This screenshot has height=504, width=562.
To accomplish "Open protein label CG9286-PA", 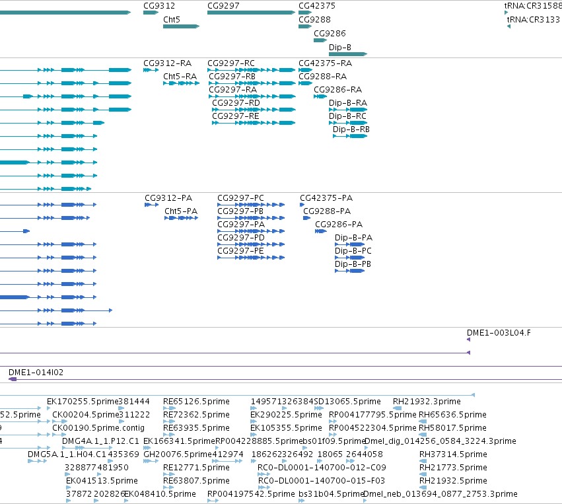I will coord(339,225).
